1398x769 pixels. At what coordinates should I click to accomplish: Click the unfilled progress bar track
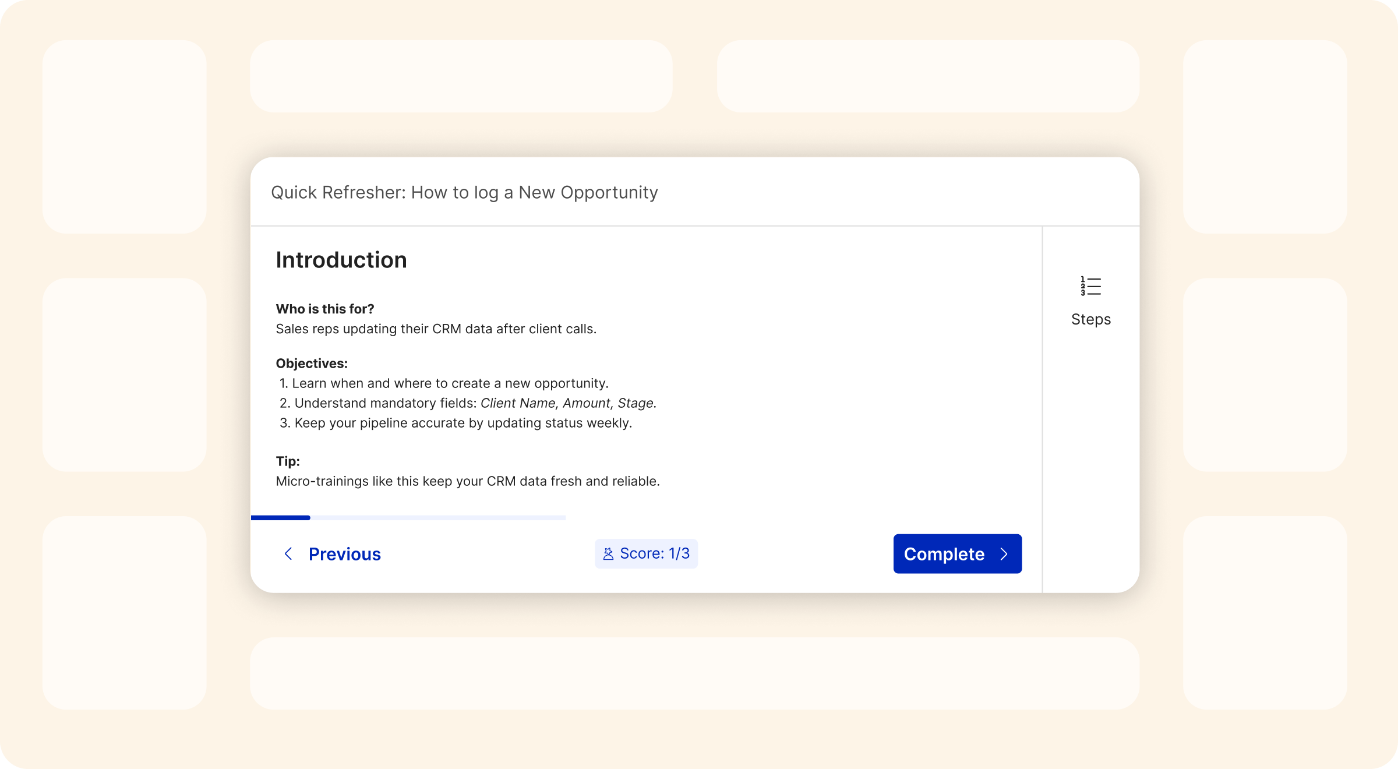point(437,517)
